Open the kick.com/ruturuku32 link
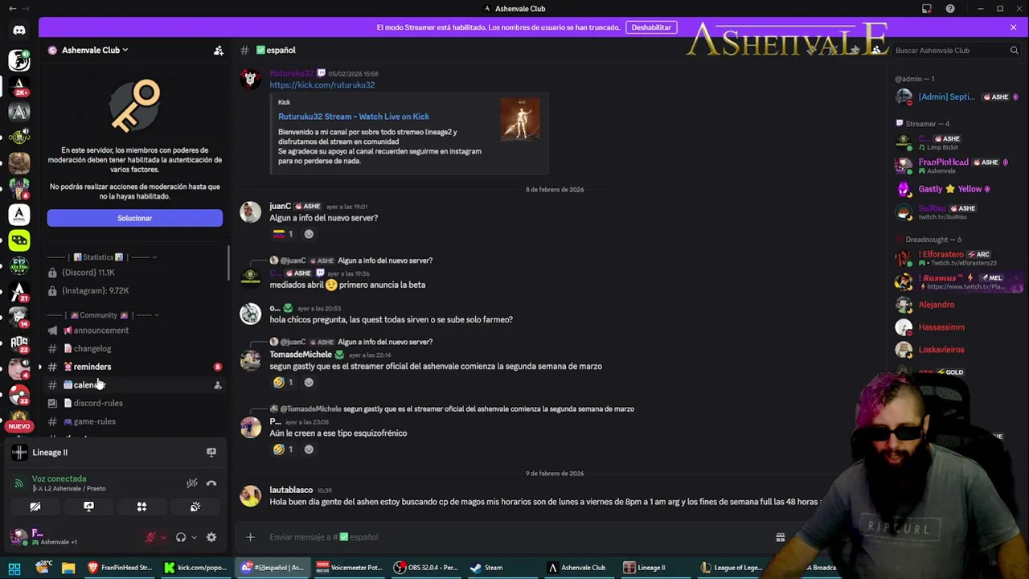Image resolution: width=1029 pixels, height=579 pixels. pos(322,84)
